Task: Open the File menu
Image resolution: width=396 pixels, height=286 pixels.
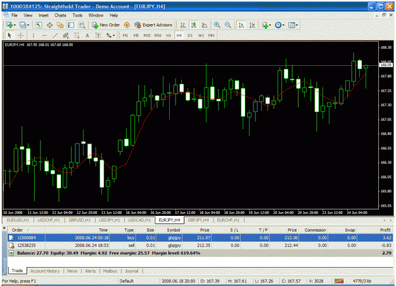Action: [15, 15]
